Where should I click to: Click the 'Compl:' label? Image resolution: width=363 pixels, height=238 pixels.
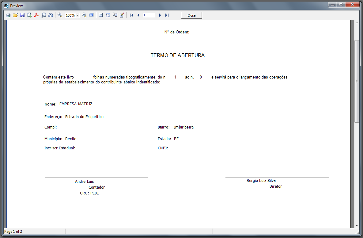pyautogui.click(x=51, y=127)
